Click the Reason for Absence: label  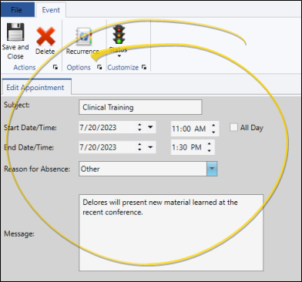37,169
